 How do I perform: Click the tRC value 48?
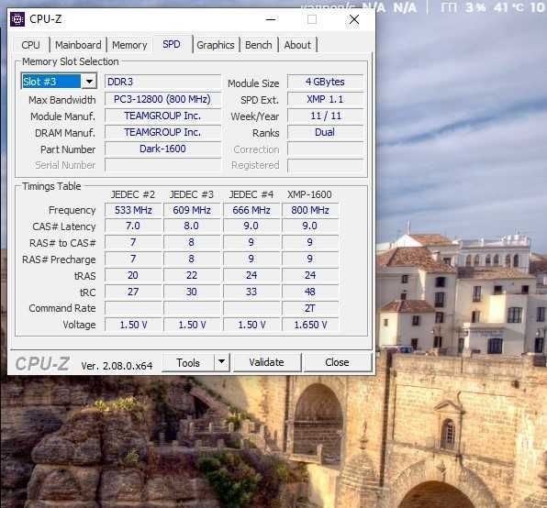click(x=310, y=292)
